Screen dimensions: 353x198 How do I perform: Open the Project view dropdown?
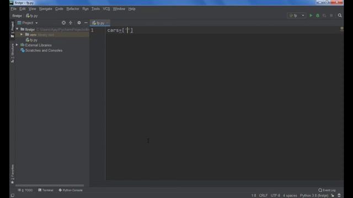click(28, 23)
